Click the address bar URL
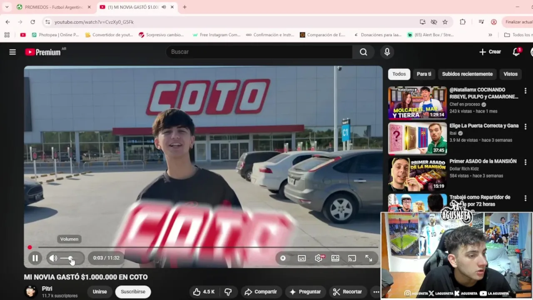This screenshot has width=533, height=300. click(94, 22)
